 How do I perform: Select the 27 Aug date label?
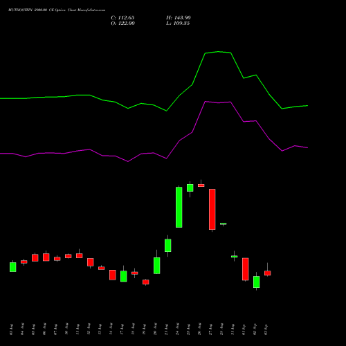coord(210,329)
